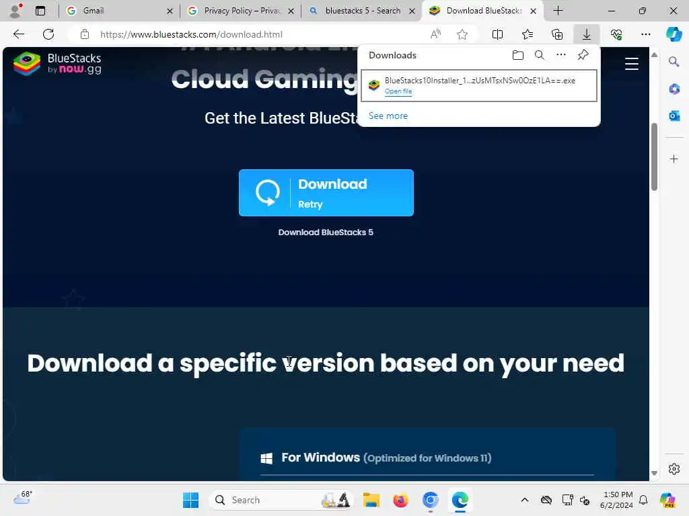This screenshot has width=689, height=516.
Task: Open Microsoft 365 sidebar icon
Action: pyautogui.click(x=674, y=89)
